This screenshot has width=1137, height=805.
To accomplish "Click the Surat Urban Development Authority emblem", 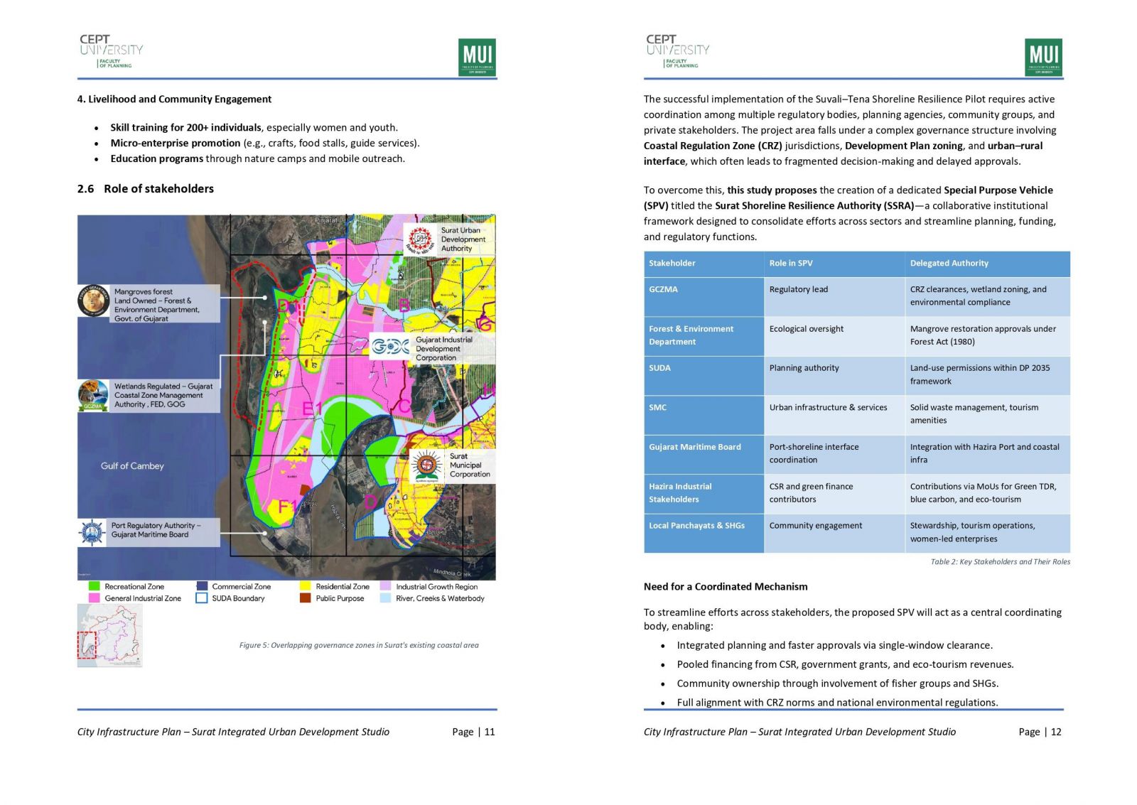I will pos(420,239).
